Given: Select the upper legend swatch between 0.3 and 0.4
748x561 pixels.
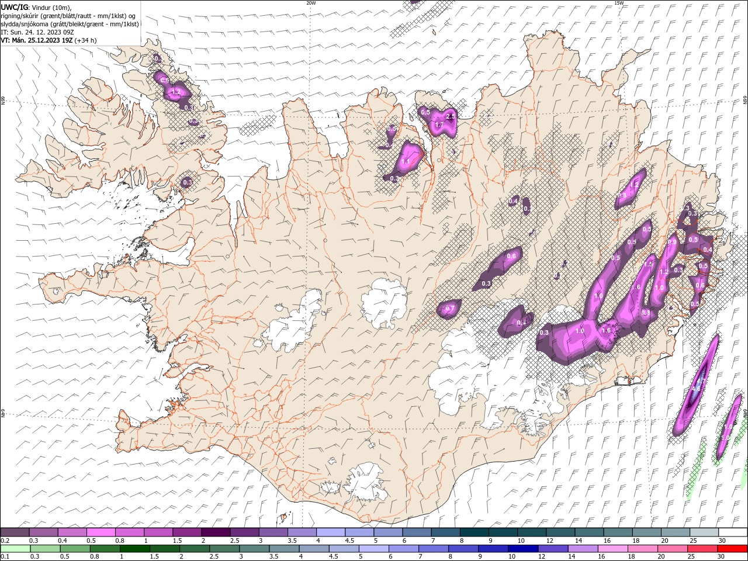Looking at the screenshot, I should (x=44, y=532).
